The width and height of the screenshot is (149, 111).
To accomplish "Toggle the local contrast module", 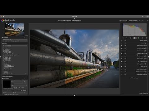I will click(122, 69).
